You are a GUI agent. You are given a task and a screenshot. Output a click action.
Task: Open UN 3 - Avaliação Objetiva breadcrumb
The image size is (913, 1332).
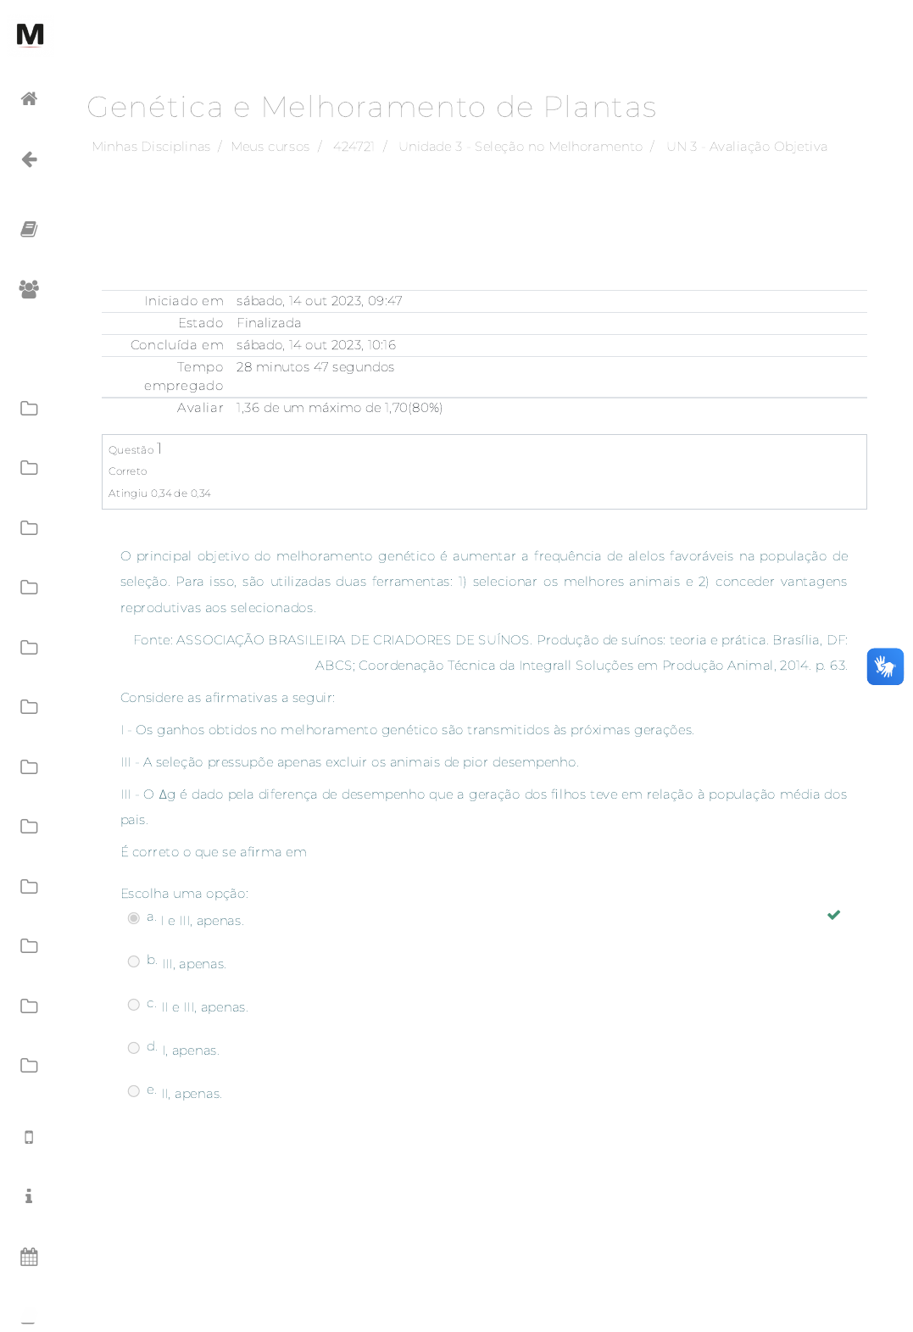tap(746, 147)
